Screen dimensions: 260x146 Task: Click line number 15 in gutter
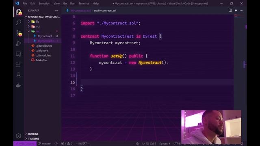point(73,82)
